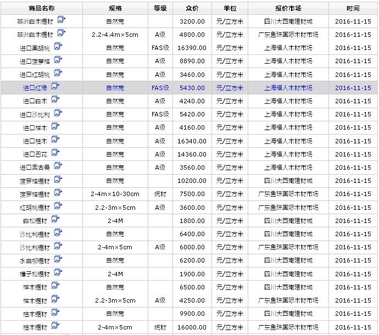Open chart icon next to 进口沙比利

(x=58, y=114)
